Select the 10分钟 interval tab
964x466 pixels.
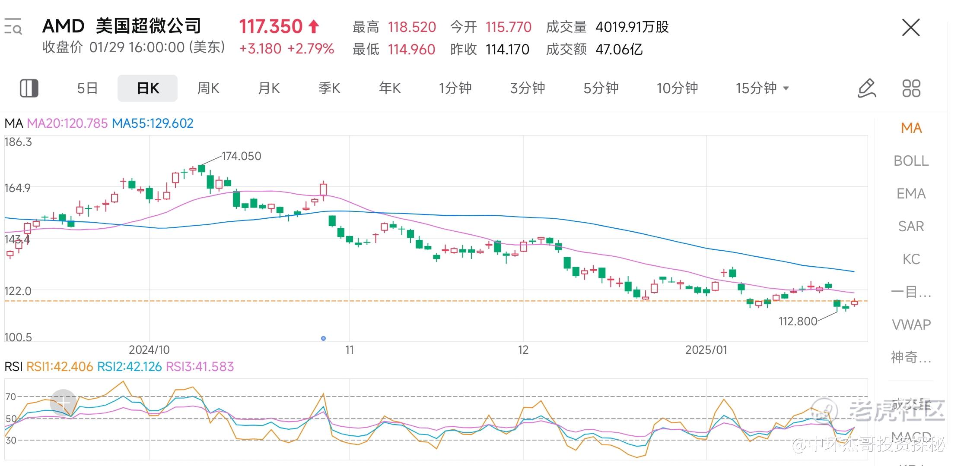(x=677, y=88)
